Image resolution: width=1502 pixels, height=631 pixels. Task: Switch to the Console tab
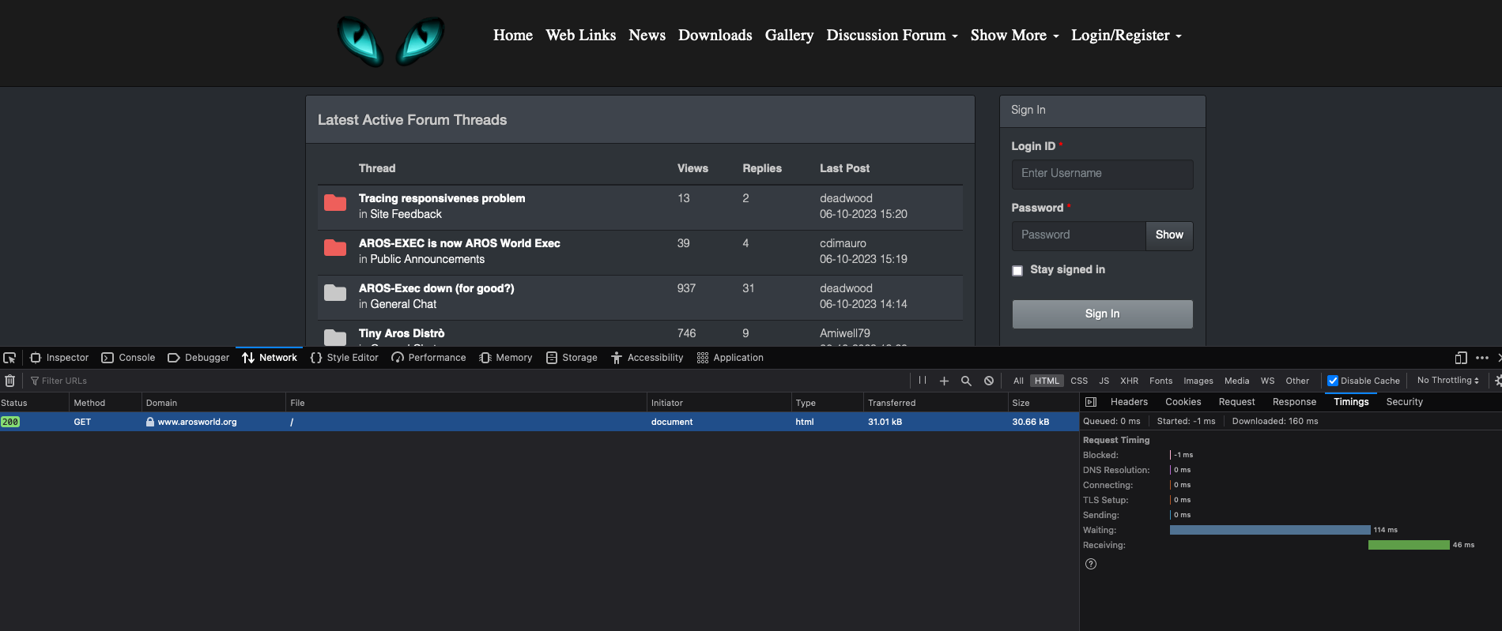pyautogui.click(x=128, y=358)
